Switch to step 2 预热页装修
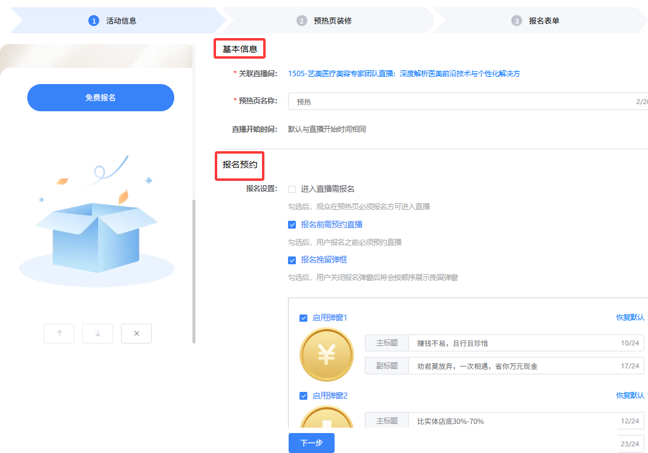Image resolution: width=648 pixels, height=453 pixels. 326,21
